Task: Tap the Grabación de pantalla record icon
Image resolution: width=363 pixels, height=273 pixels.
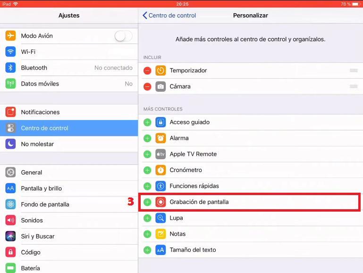Action: (x=160, y=202)
